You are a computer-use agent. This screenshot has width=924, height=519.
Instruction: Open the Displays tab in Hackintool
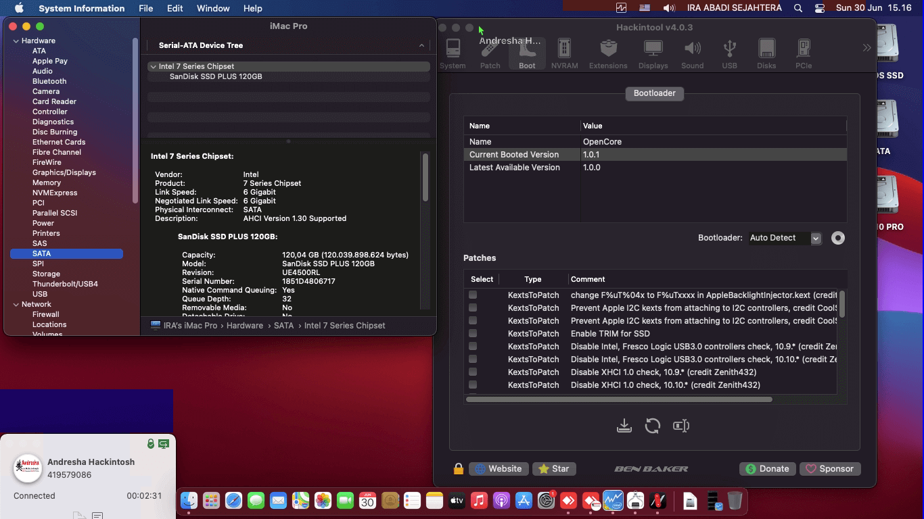(653, 54)
